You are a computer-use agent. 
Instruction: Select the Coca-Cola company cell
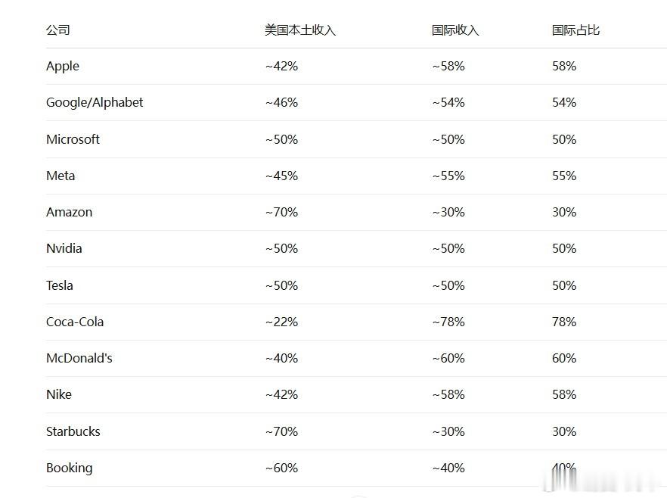point(75,322)
